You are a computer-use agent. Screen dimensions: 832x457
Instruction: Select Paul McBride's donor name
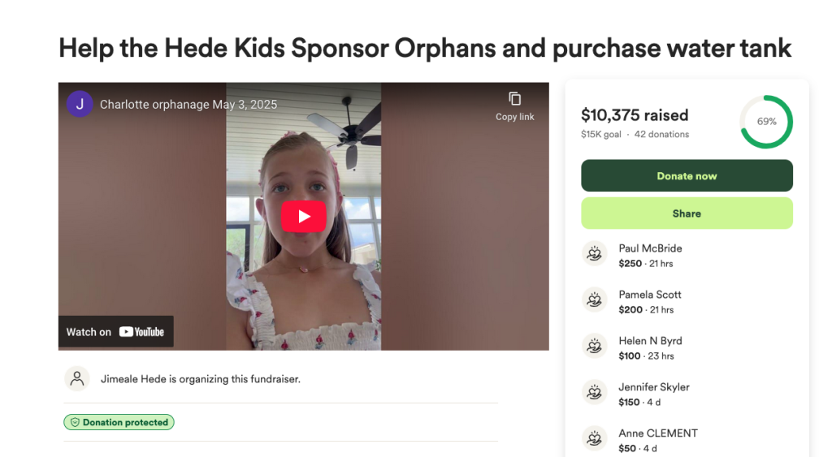[650, 248]
